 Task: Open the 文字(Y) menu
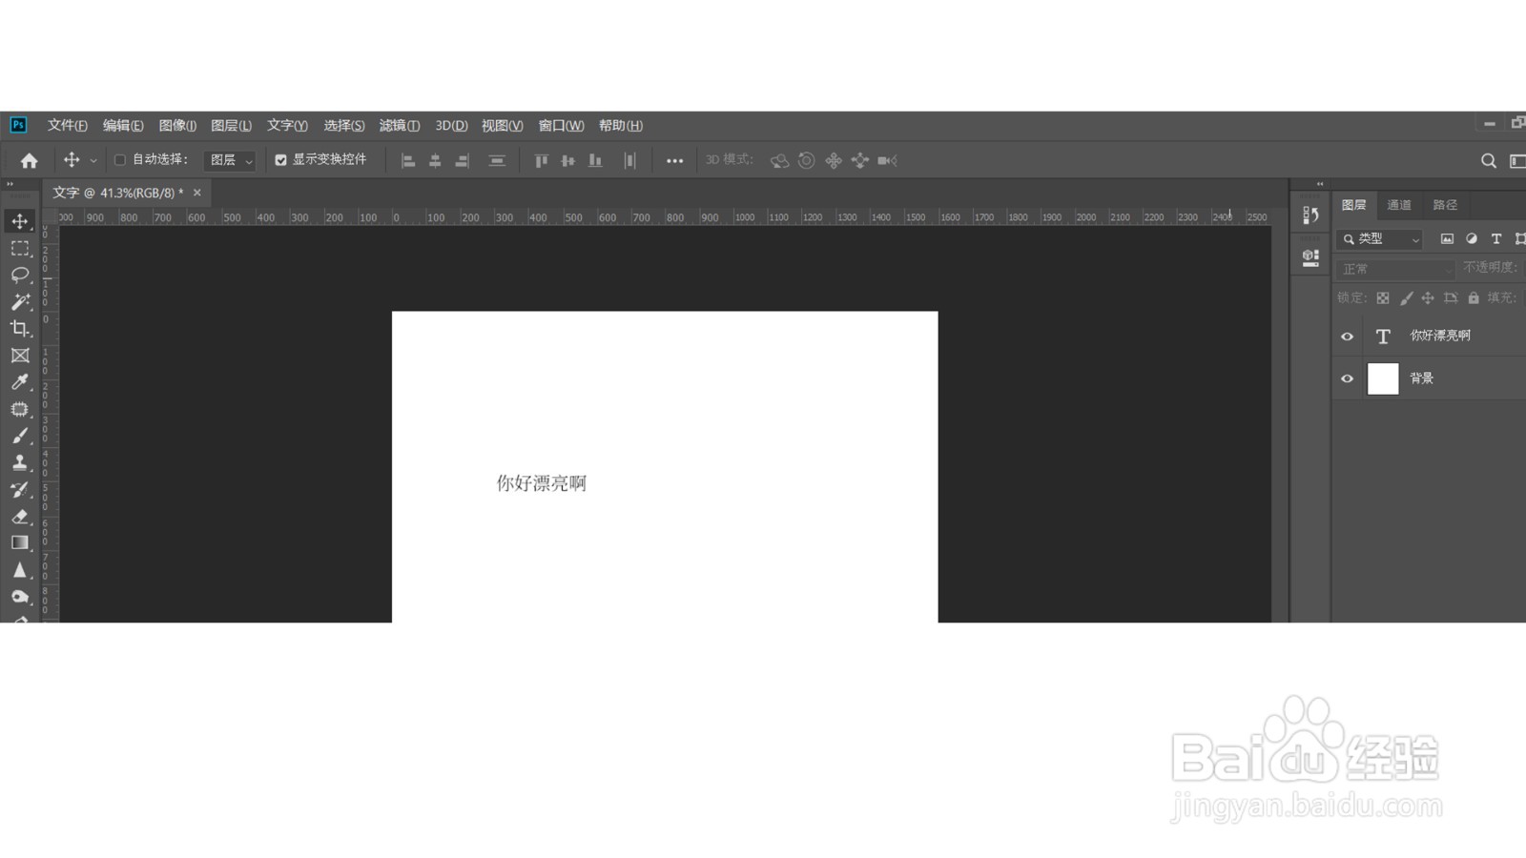(287, 126)
